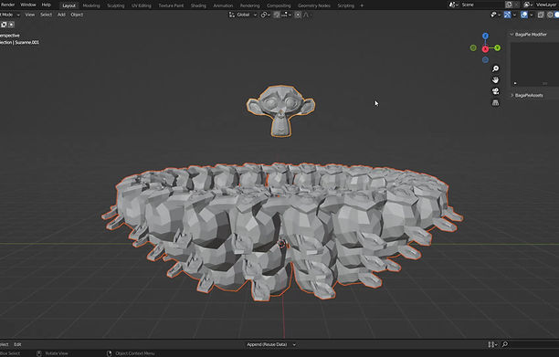
Task: Click the small arrow in BagaPie list
Action: coord(515,83)
